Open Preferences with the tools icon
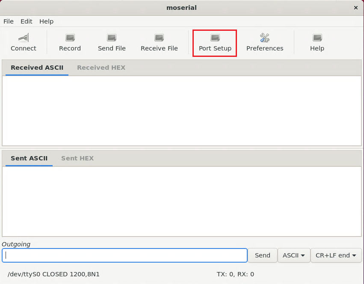This screenshot has width=364, height=284. [x=265, y=42]
